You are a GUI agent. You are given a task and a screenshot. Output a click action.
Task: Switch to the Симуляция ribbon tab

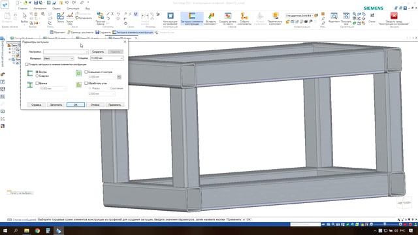(72, 8)
